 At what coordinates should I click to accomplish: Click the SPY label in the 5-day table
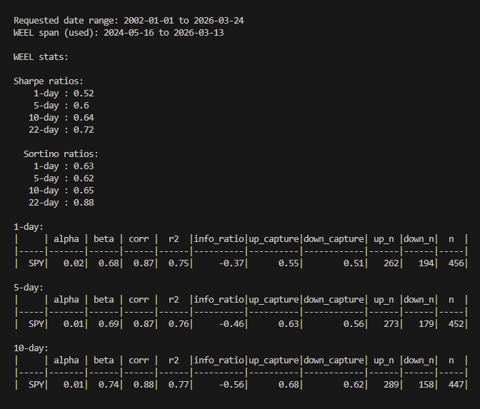point(36,323)
